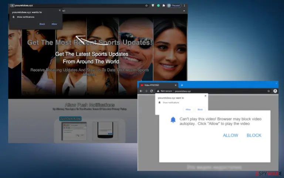Click the Not secure warning indicator
The image size is (284, 178).
tap(165, 91)
